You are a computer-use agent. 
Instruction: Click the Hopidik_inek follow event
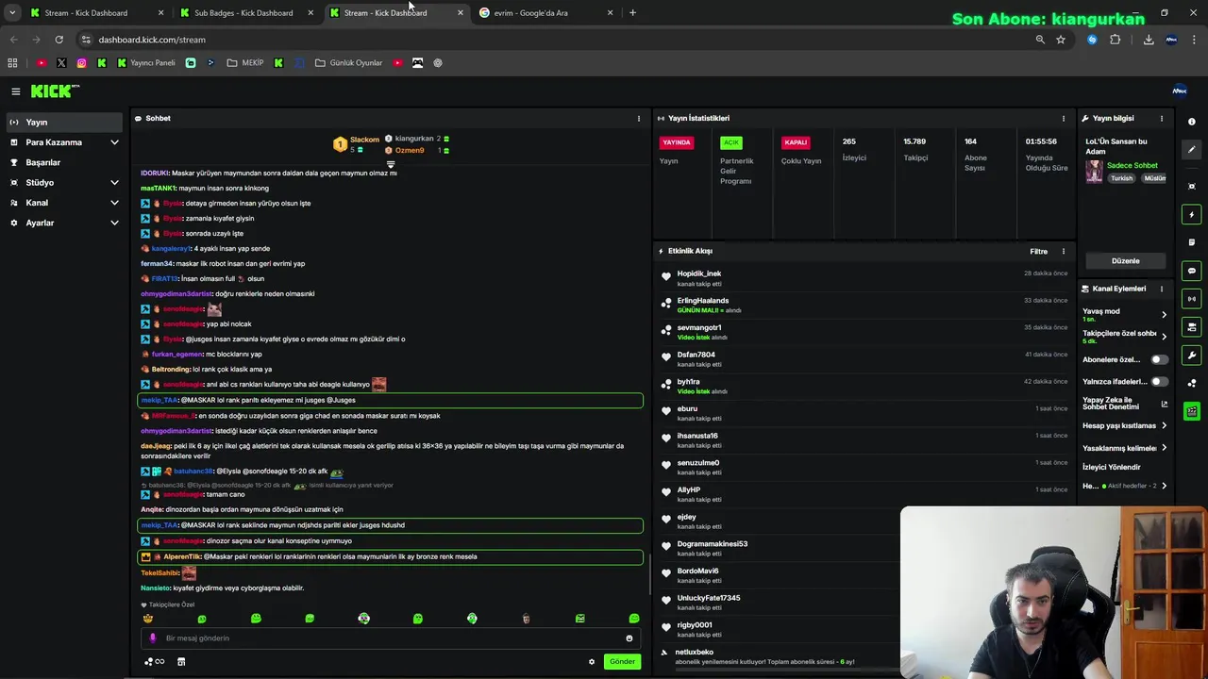coord(865,278)
